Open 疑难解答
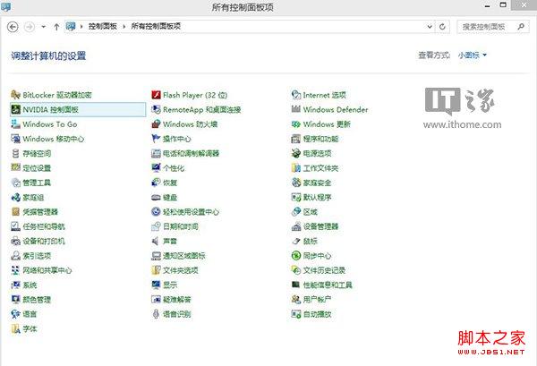 coord(171,300)
